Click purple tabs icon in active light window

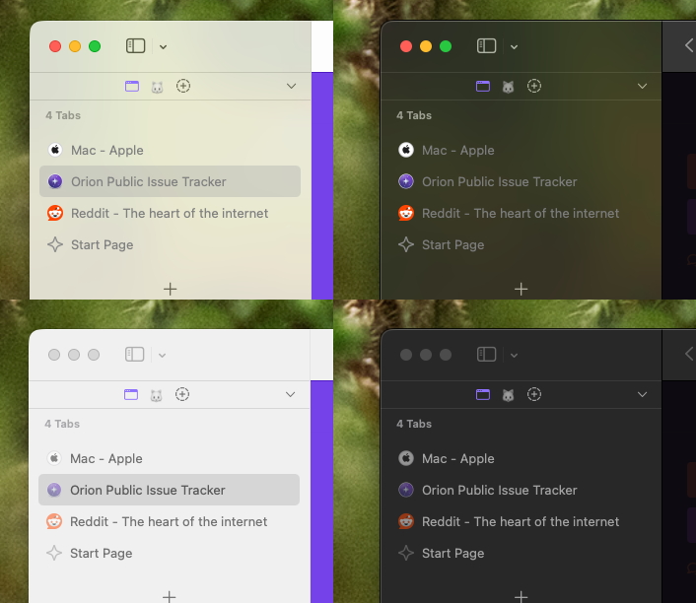132,87
